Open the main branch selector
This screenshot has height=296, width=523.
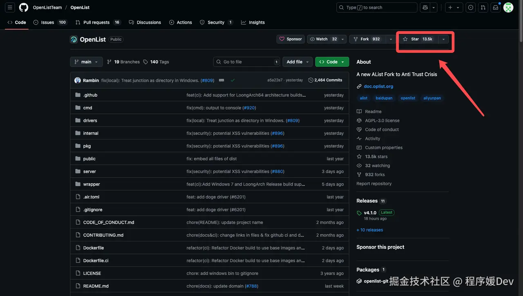(x=86, y=62)
